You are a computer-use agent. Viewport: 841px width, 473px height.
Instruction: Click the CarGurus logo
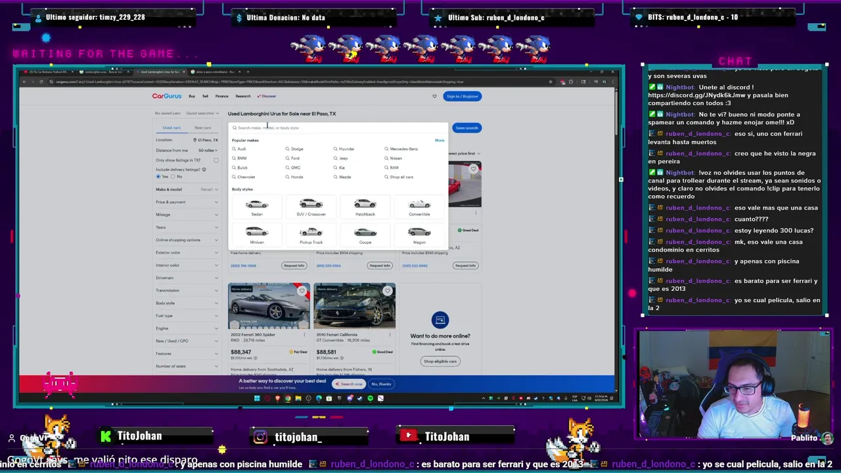[167, 96]
